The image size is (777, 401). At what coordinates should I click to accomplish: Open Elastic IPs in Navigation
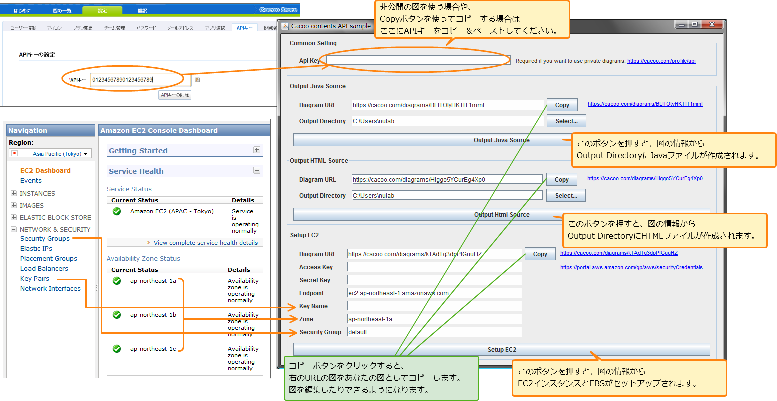click(x=36, y=248)
